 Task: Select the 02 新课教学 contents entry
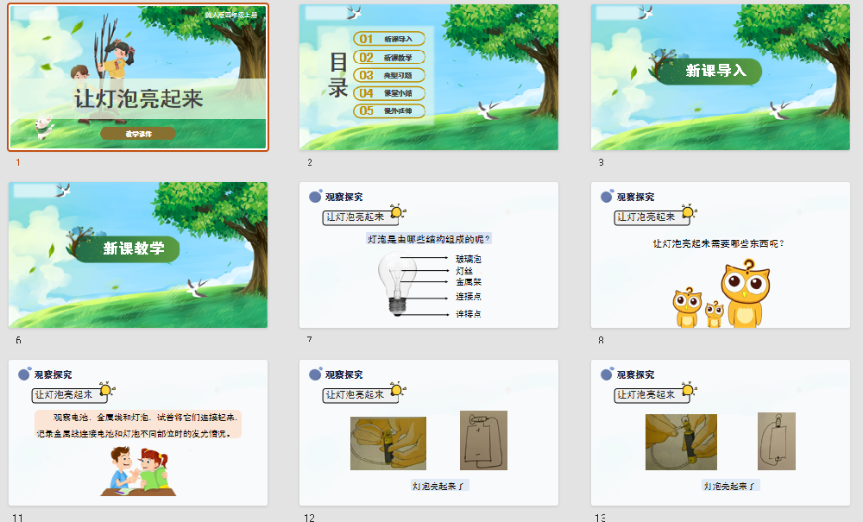click(x=387, y=57)
